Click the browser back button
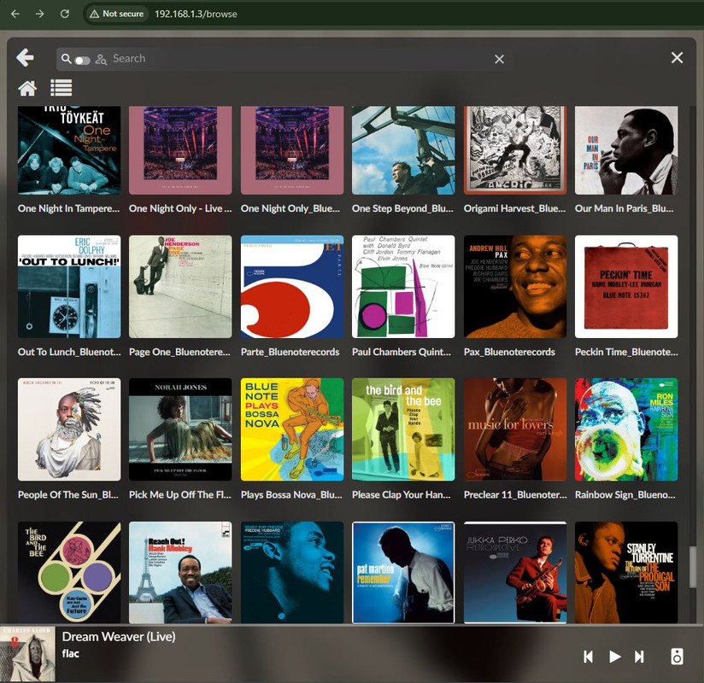The image size is (704, 683). click(15, 14)
